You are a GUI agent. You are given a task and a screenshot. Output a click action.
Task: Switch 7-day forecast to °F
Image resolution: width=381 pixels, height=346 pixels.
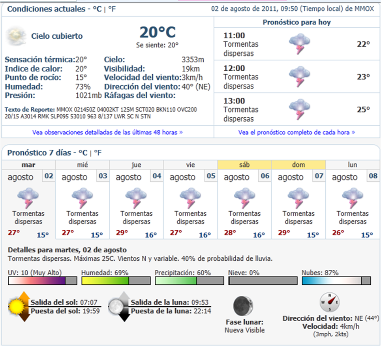[x=98, y=152]
